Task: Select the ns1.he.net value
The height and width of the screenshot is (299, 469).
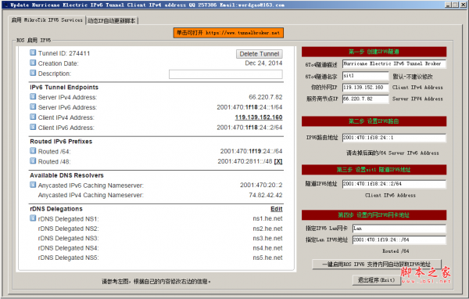Action: tap(267, 218)
